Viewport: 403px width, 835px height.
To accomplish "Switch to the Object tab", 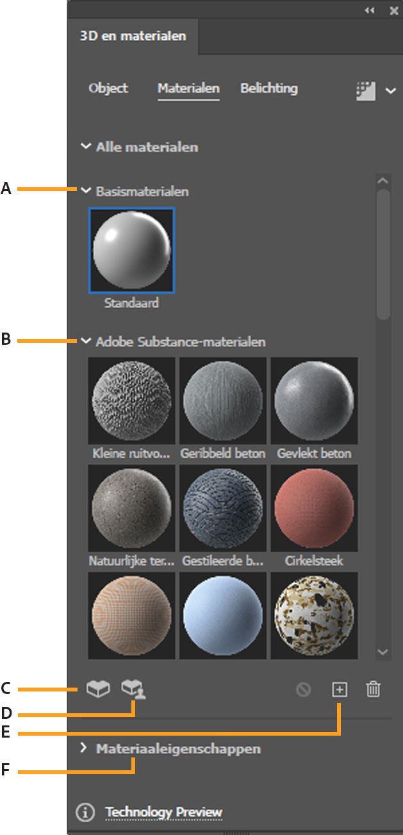I will pos(108,88).
